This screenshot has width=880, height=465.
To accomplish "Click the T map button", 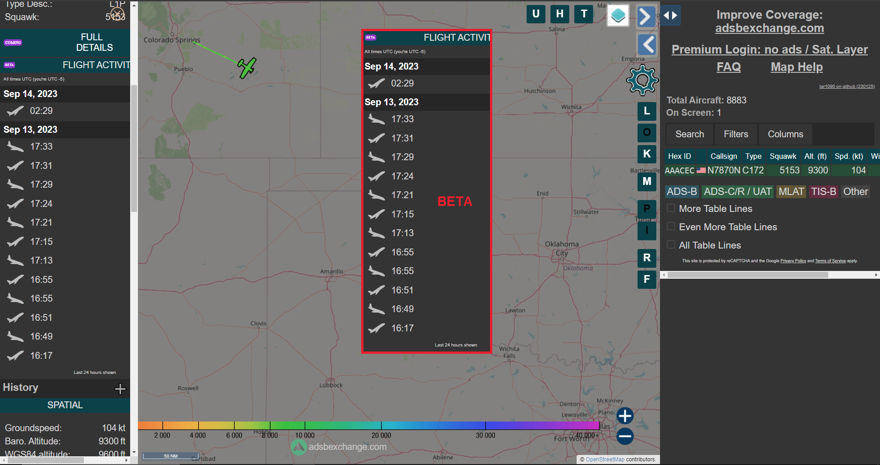I will click(584, 14).
